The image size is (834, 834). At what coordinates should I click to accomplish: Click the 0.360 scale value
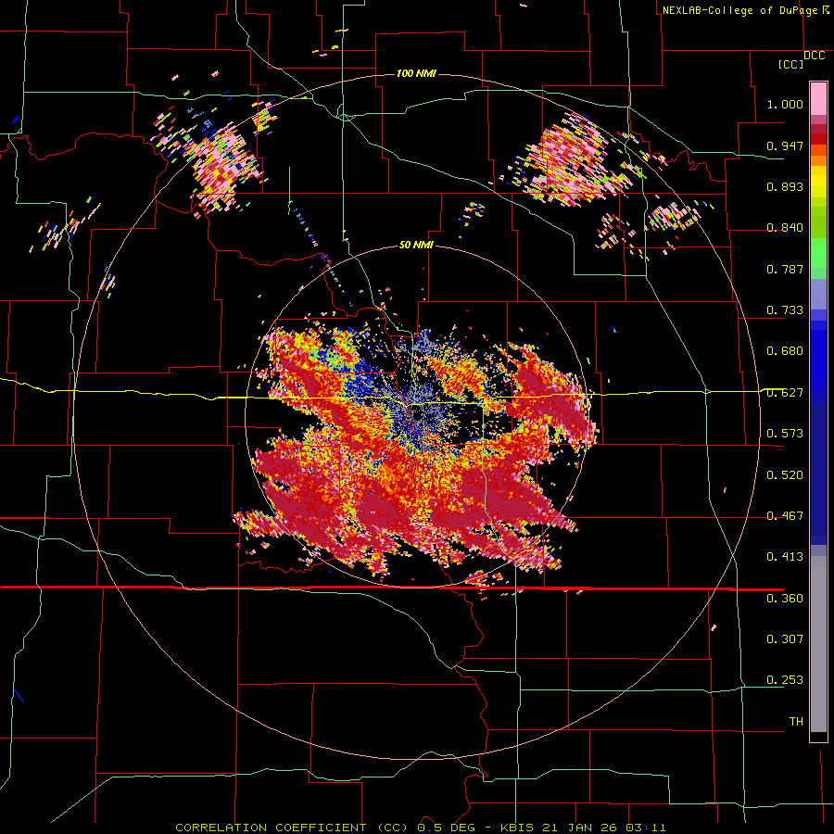785,599
